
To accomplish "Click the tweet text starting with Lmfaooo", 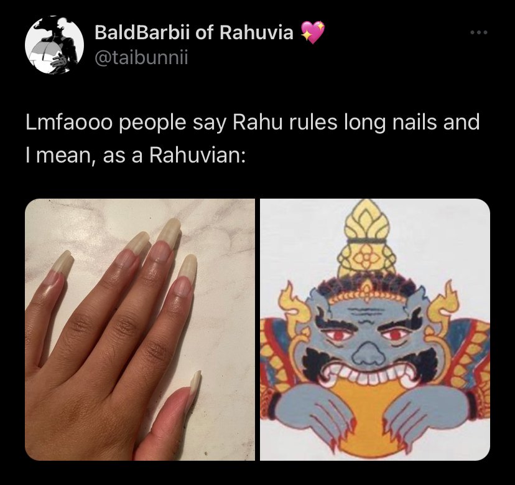I will tap(253, 138).
